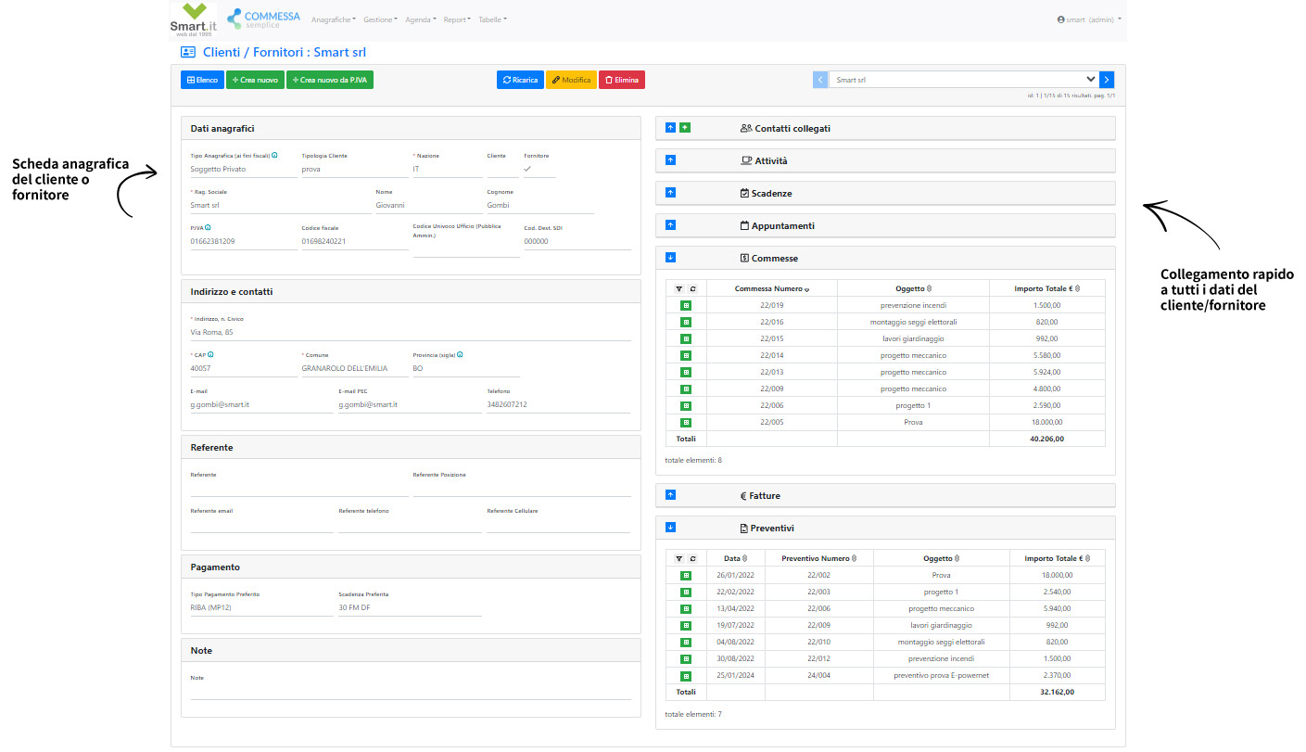
Task: Open record icon for preventivo 22/002
Action: coord(686,575)
